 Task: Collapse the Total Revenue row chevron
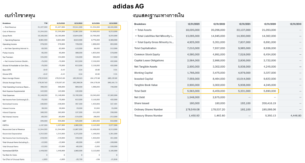[4, 27]
